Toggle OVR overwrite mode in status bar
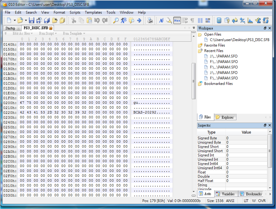The image size is (276, 209). [x=262, y=201]
